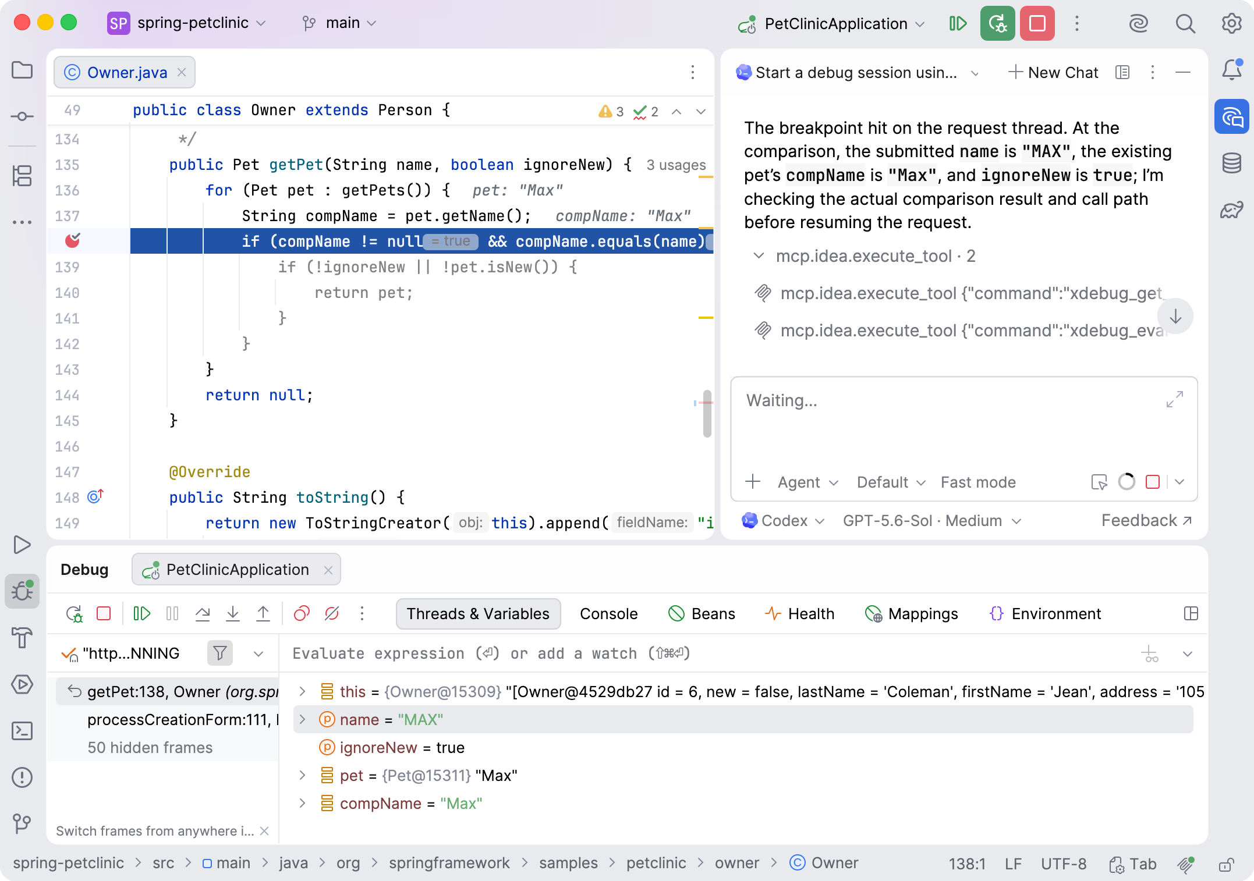This screenshot has width=1254, height=881.
Task: Open the Run tool window icon
Action: (x=22, y=545)
